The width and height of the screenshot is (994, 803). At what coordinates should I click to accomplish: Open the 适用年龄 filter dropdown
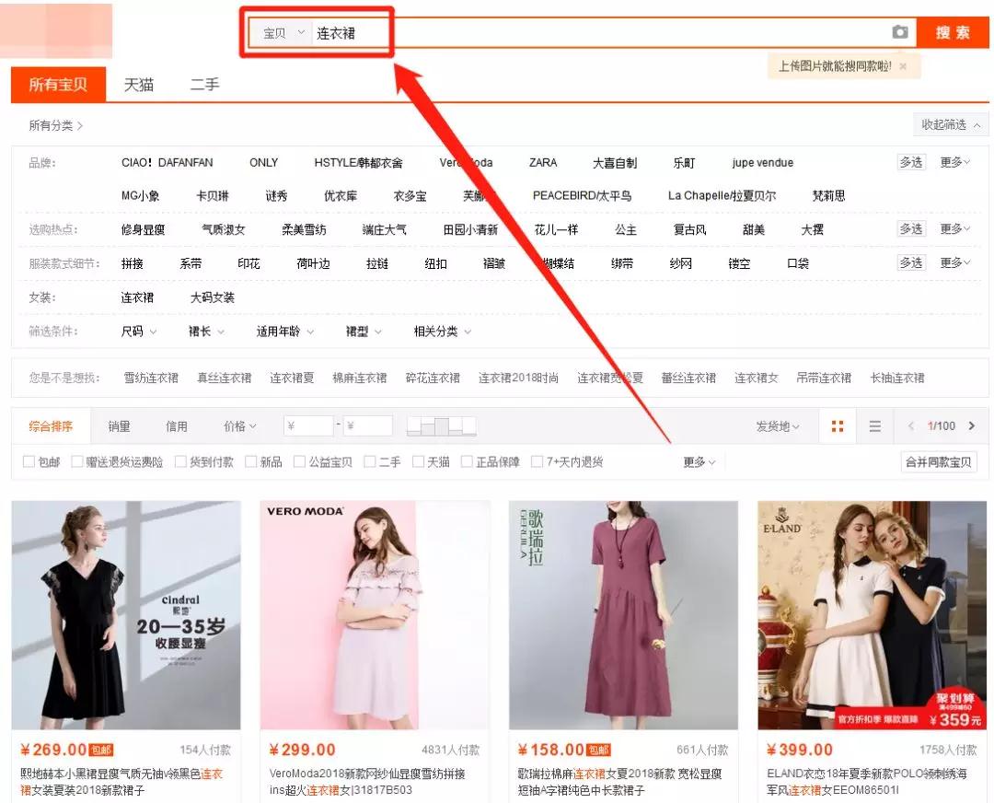(285, 332)
